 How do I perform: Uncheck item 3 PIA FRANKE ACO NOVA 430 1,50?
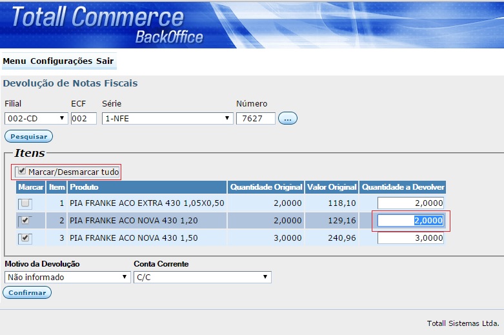coord(25,238)
